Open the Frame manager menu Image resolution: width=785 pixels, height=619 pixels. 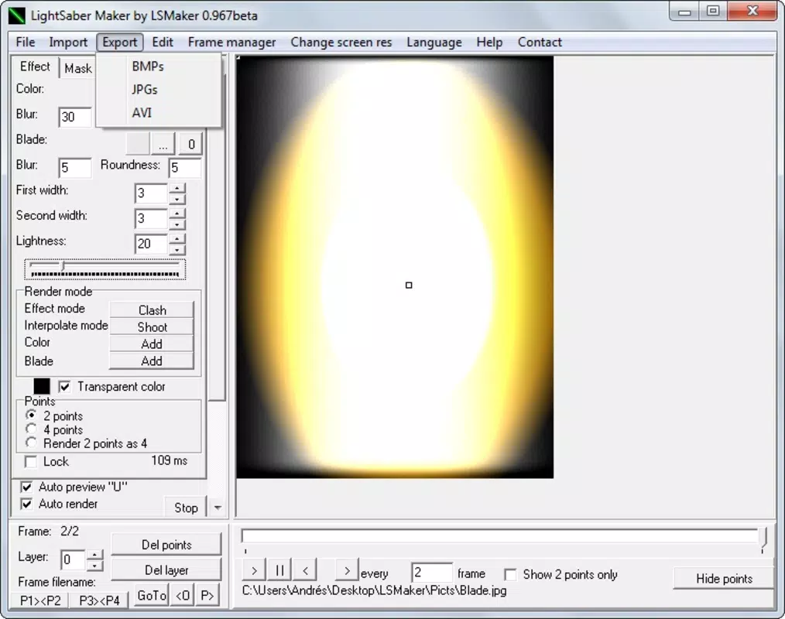pyautogui.click(x=231, y=42)
